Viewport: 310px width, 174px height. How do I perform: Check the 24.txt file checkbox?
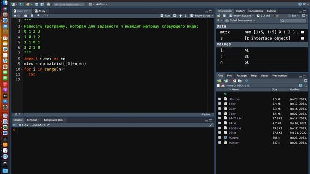(x=219, y=123)
